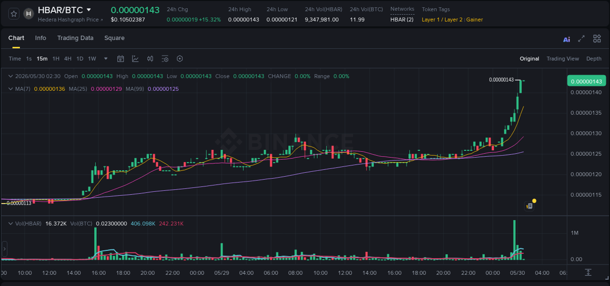The width and height of the screenshot is (610, 286).
Task: Select the 1H interval
Action: [56, 59]
